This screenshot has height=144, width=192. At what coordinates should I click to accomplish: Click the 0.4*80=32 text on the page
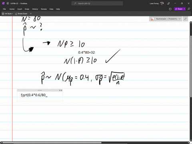(x=86, y=52)
